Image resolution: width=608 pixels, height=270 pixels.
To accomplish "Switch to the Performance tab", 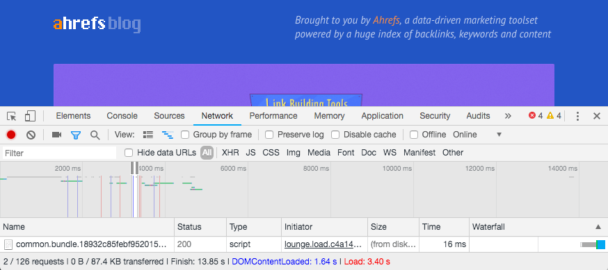I will 273,116.
